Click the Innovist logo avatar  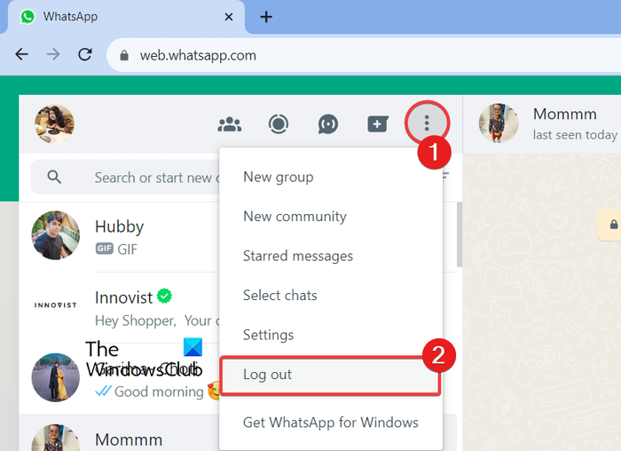[55, 305]
